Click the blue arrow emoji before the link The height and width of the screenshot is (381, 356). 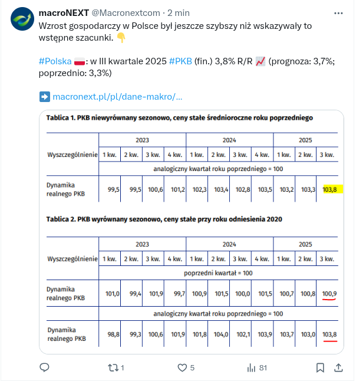click(x=44, y=96)
